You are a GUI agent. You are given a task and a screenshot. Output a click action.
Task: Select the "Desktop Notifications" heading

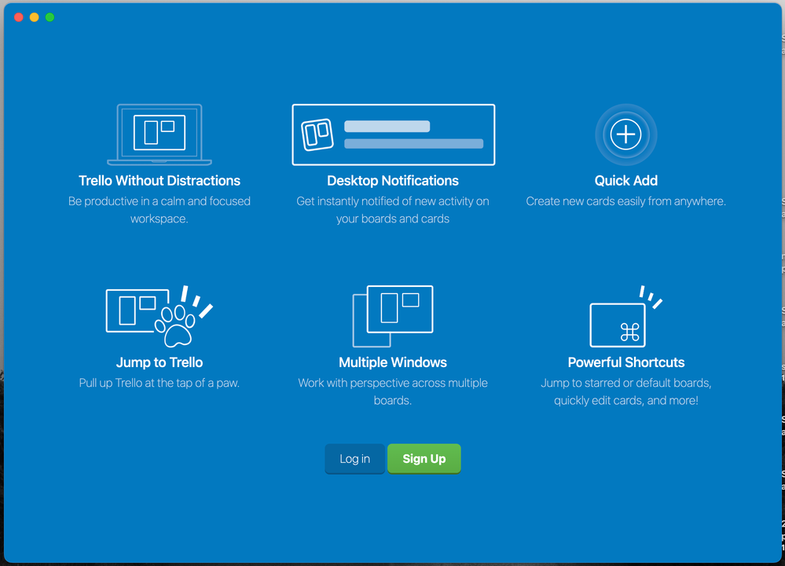(393, 181)
